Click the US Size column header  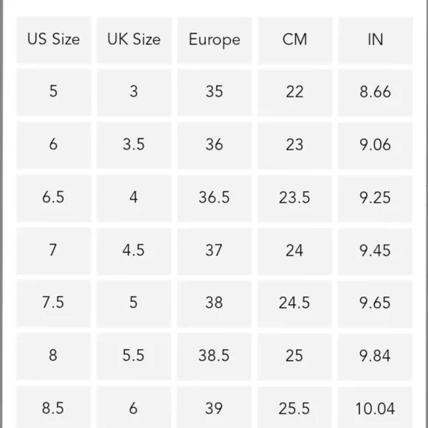coord(54,40)
